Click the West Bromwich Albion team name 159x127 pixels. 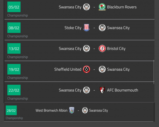pyautogui.click(x=52, y=110)
